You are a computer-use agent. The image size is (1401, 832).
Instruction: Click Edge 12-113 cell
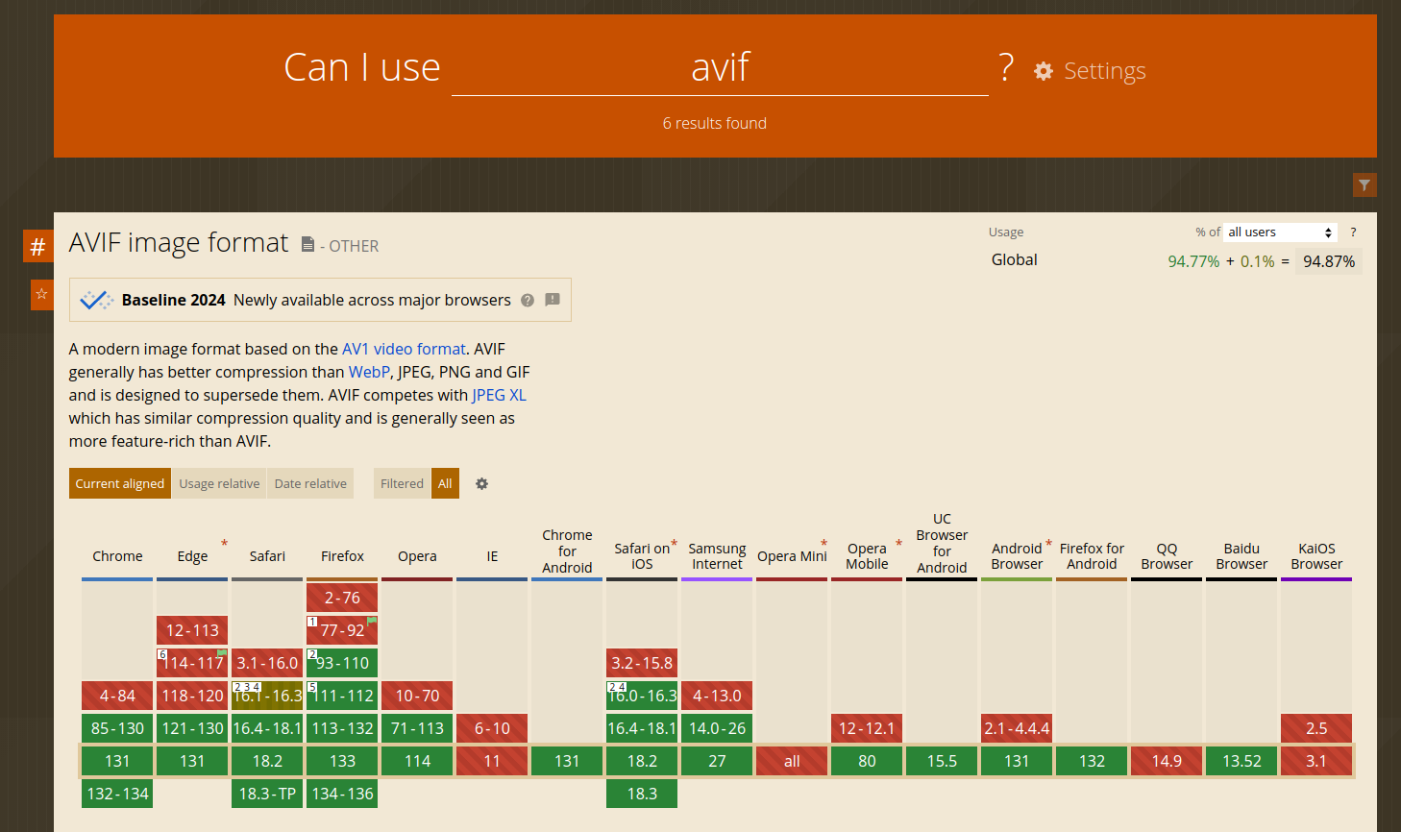point(192,630)
